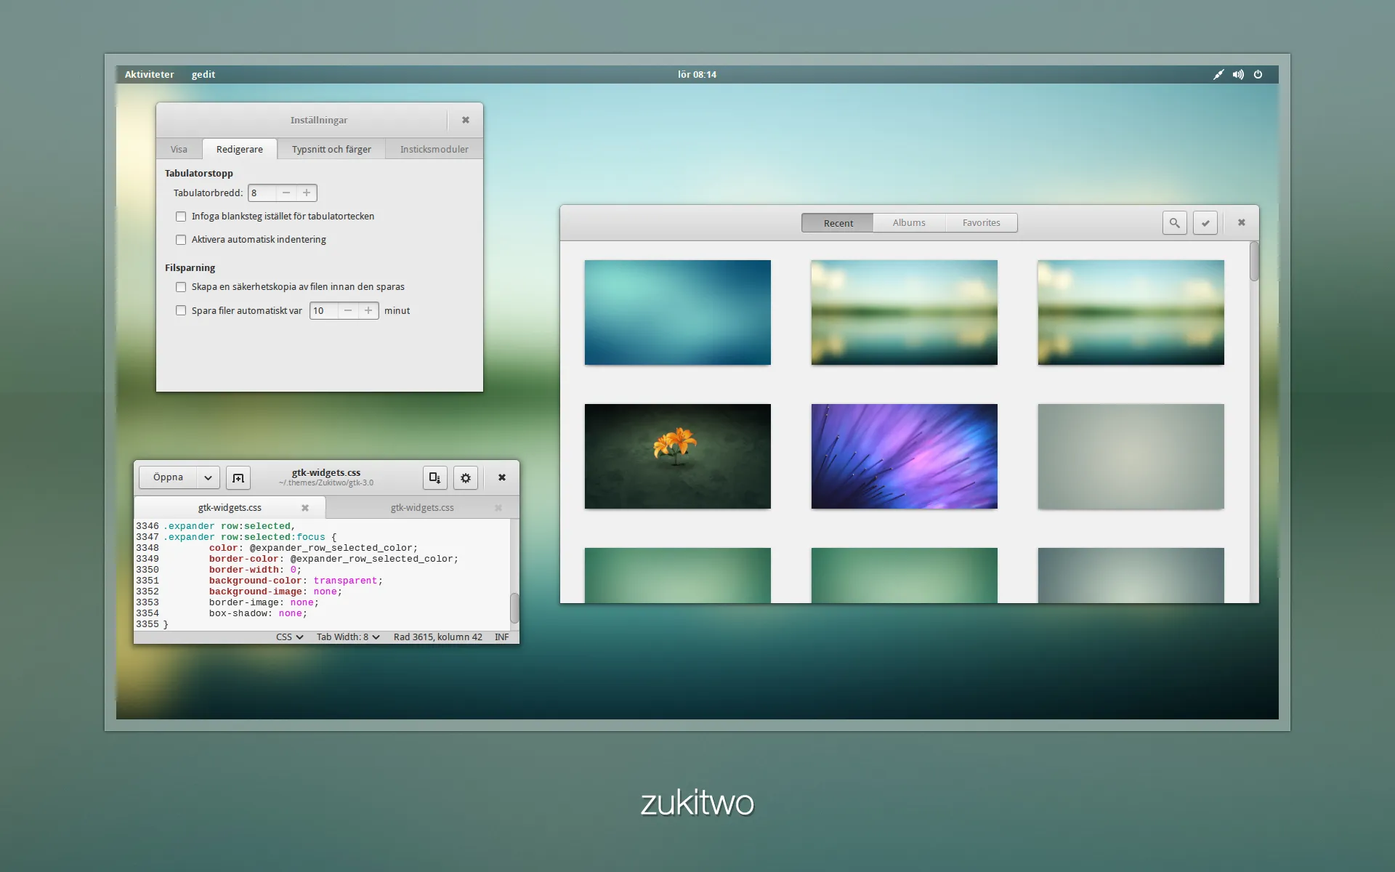Click the new document icon in gedit
The width and height of the screenshot is (1395, 872).
click(x=238, y=477)
